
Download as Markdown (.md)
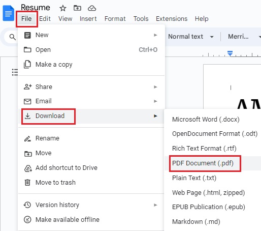[x=213, y=222]
